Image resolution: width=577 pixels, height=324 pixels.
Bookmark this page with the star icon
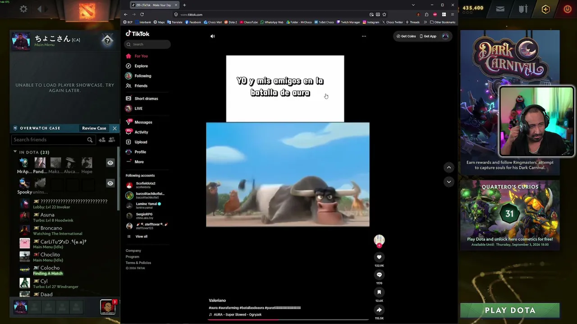384,14
